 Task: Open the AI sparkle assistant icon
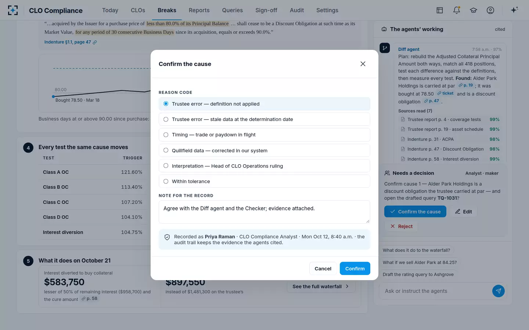(514, 10)
